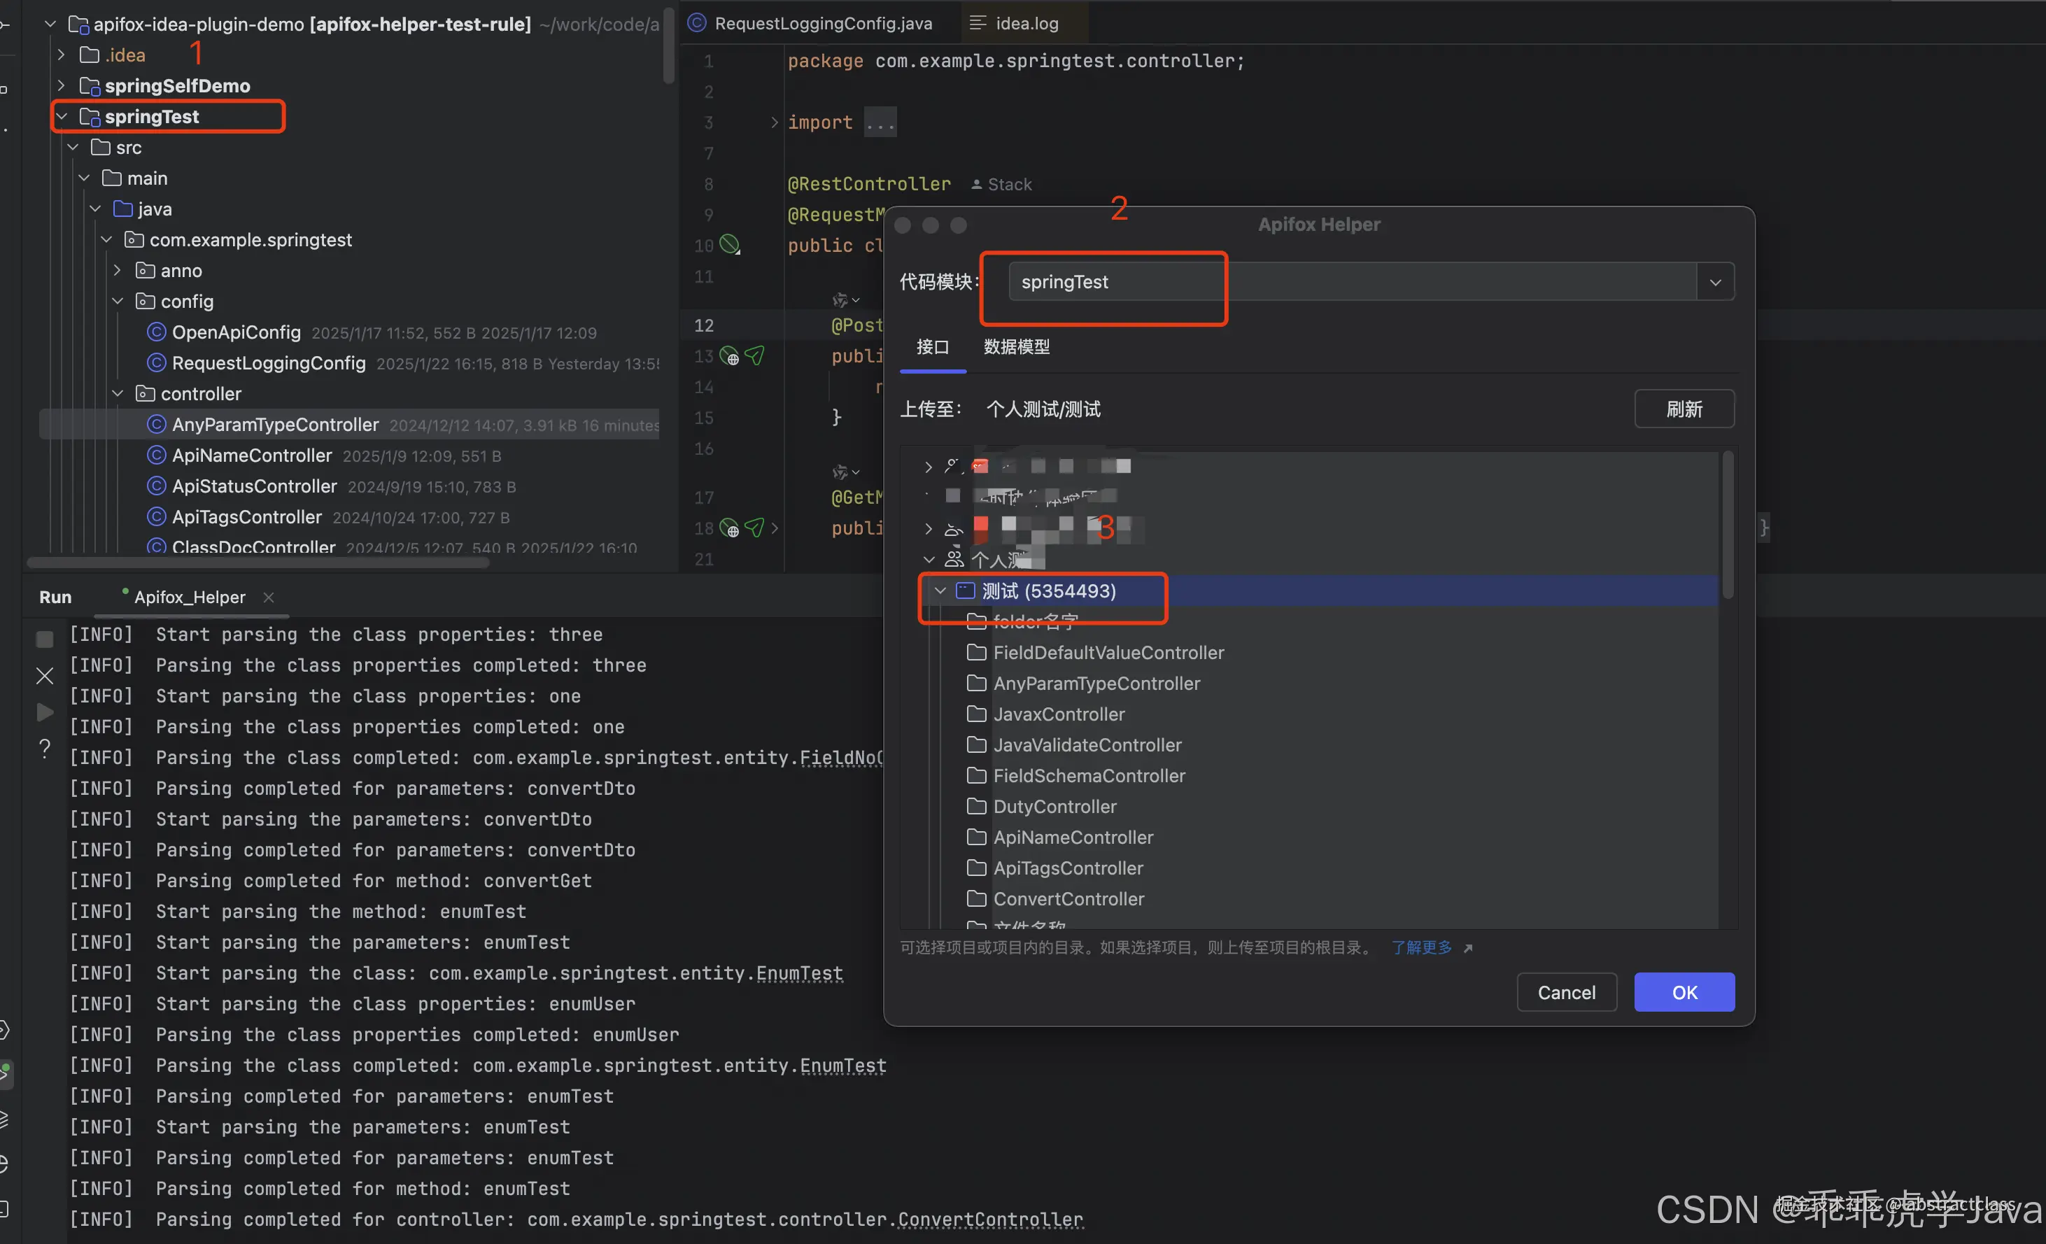
Task: Close the Apifox_Helper run tab
Action: click(268, 597)
